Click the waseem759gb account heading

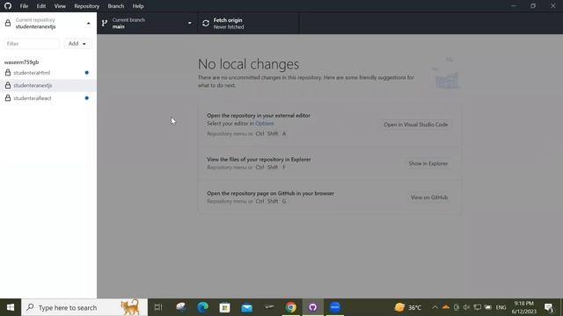(21, 62)
